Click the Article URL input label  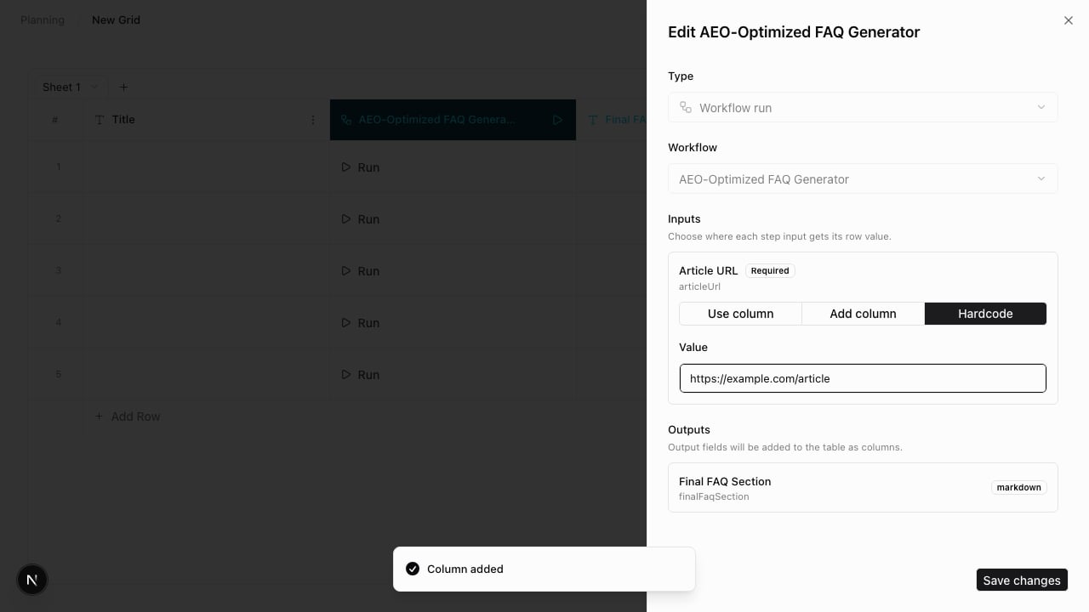click(709, 270)
